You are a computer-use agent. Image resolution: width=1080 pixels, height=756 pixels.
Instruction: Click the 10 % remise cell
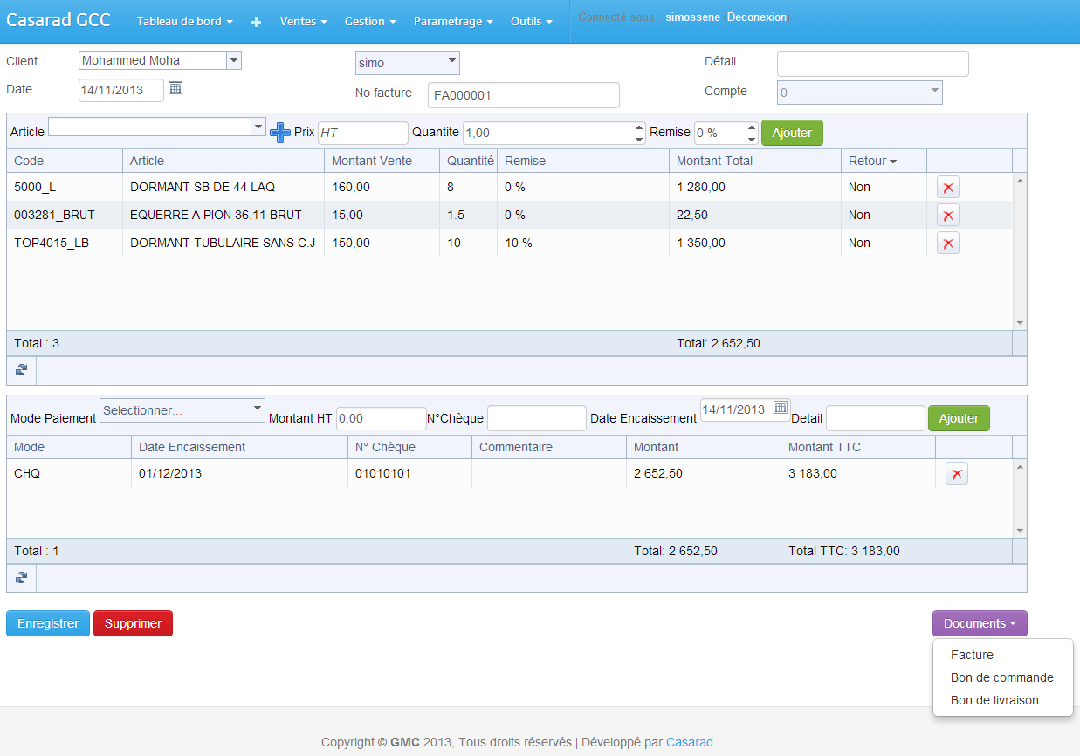click(x=583, y=243)
